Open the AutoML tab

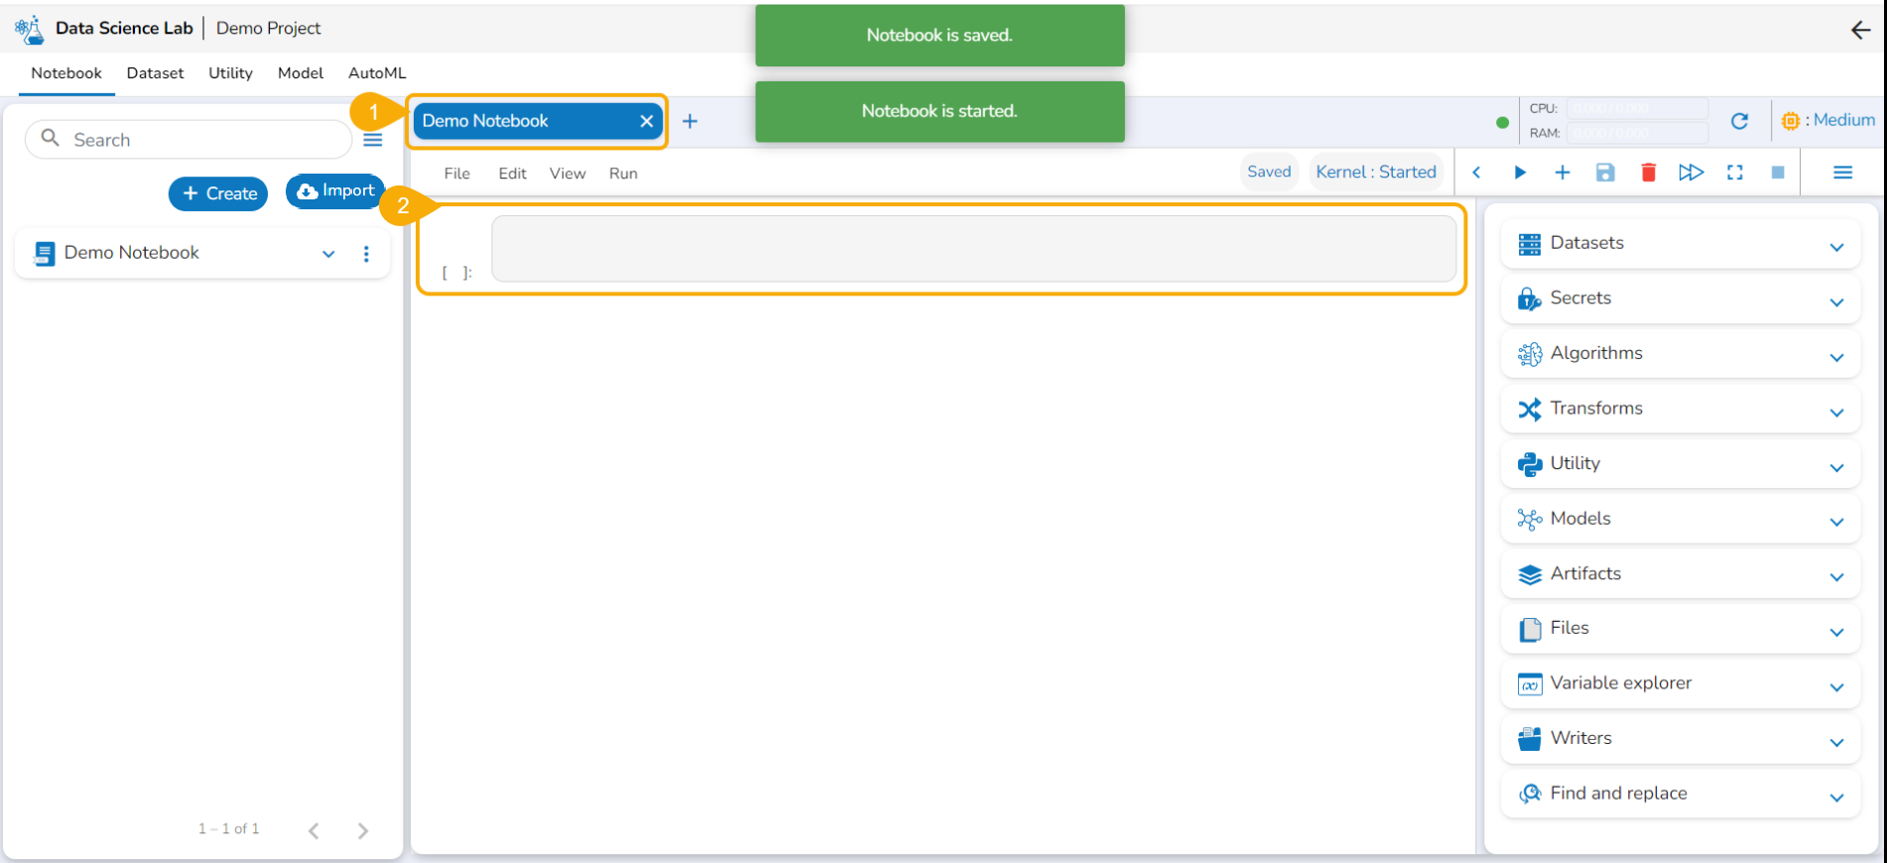coord(377,73)
